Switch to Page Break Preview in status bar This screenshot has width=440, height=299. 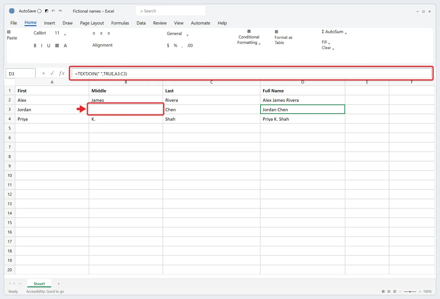coord(395,291)
